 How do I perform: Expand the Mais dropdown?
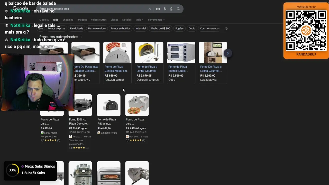139,20
